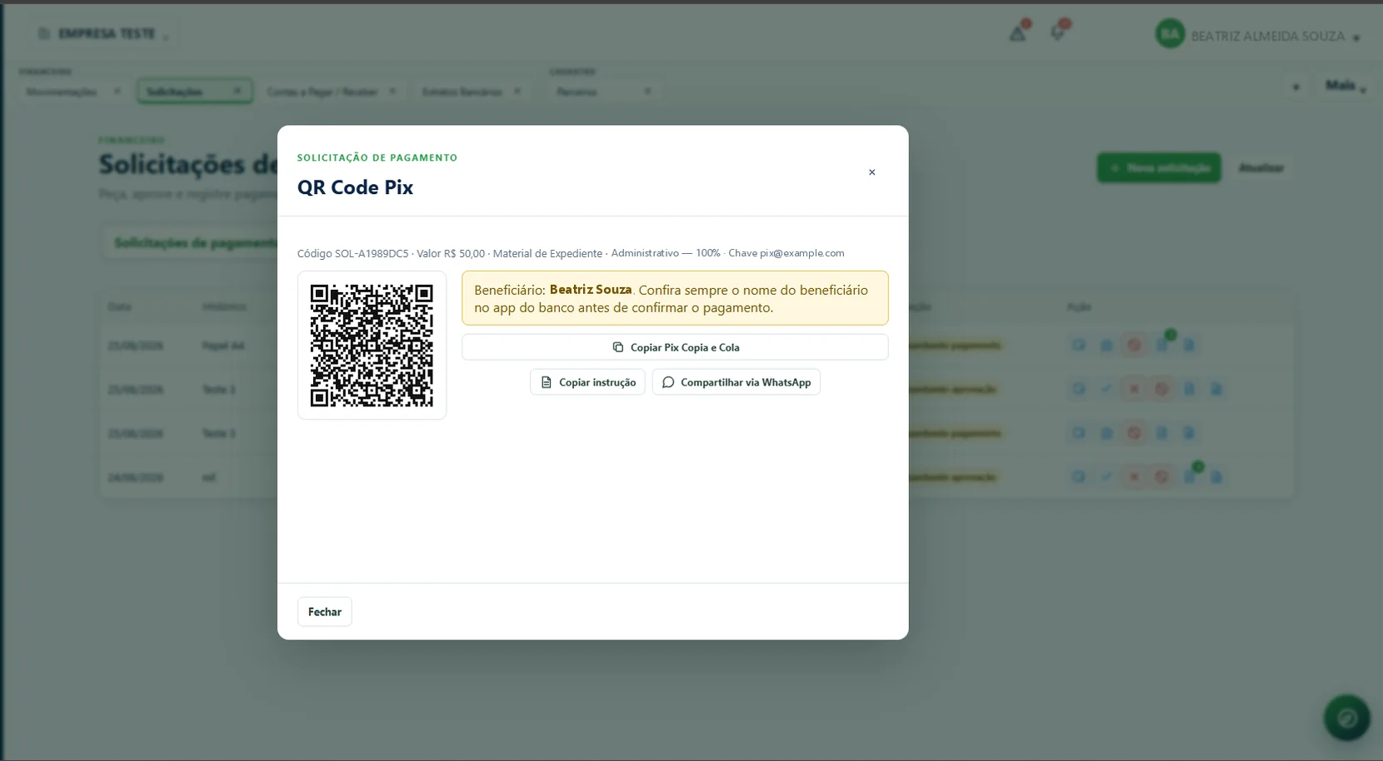Click the badged document icon in 24/06/2026 row

(1190, 476)
